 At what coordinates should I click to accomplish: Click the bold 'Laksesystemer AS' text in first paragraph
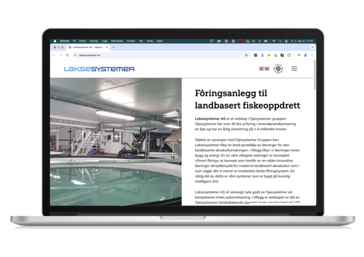coord(210,119)
